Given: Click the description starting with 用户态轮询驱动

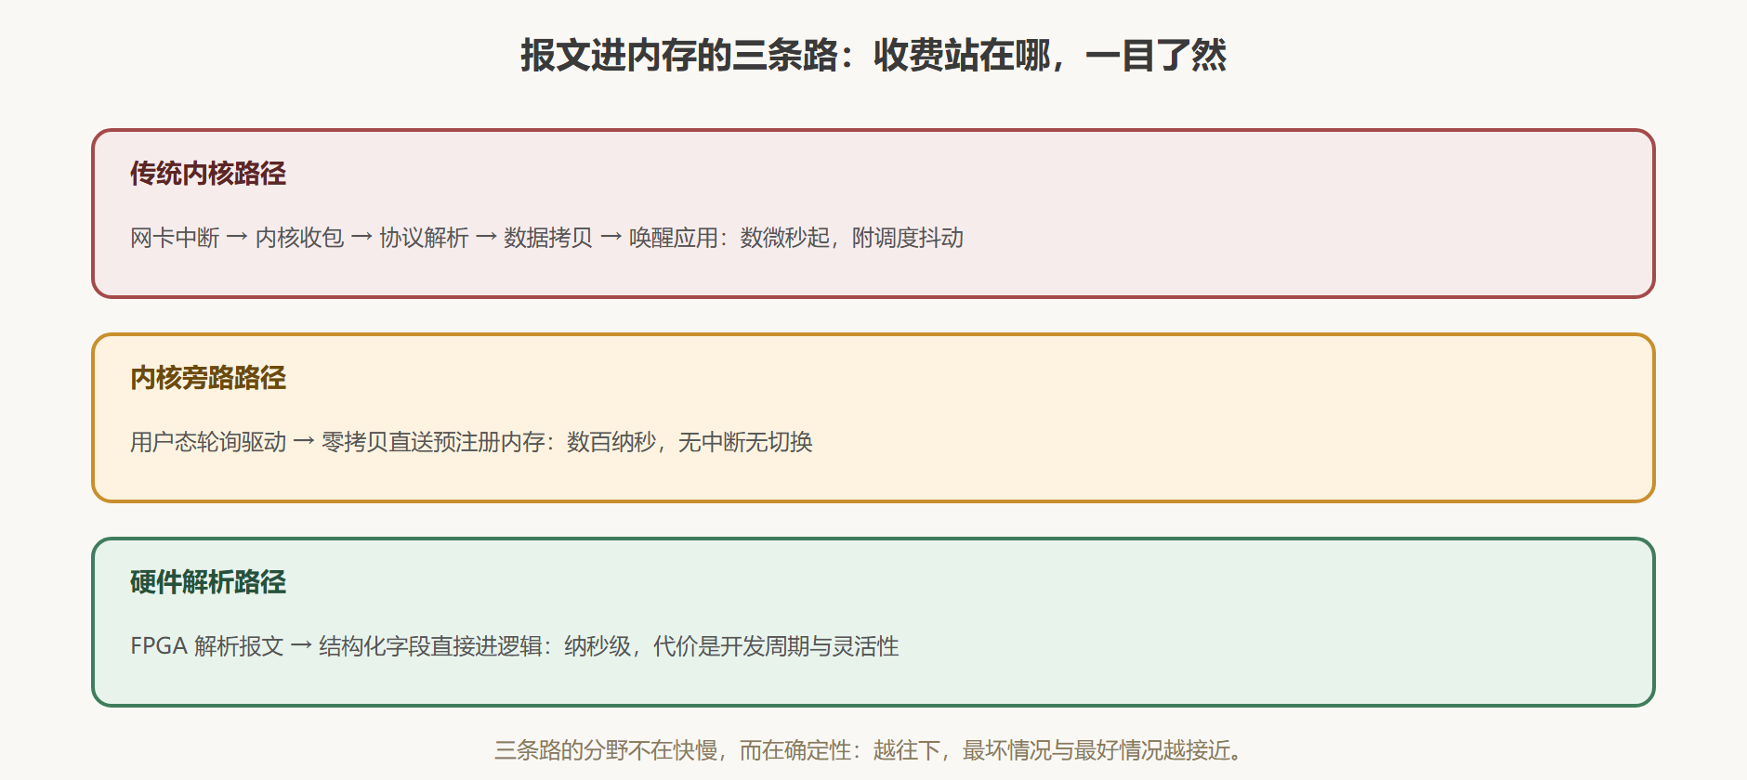Looking at the screenshot, I should pos(471,442).
